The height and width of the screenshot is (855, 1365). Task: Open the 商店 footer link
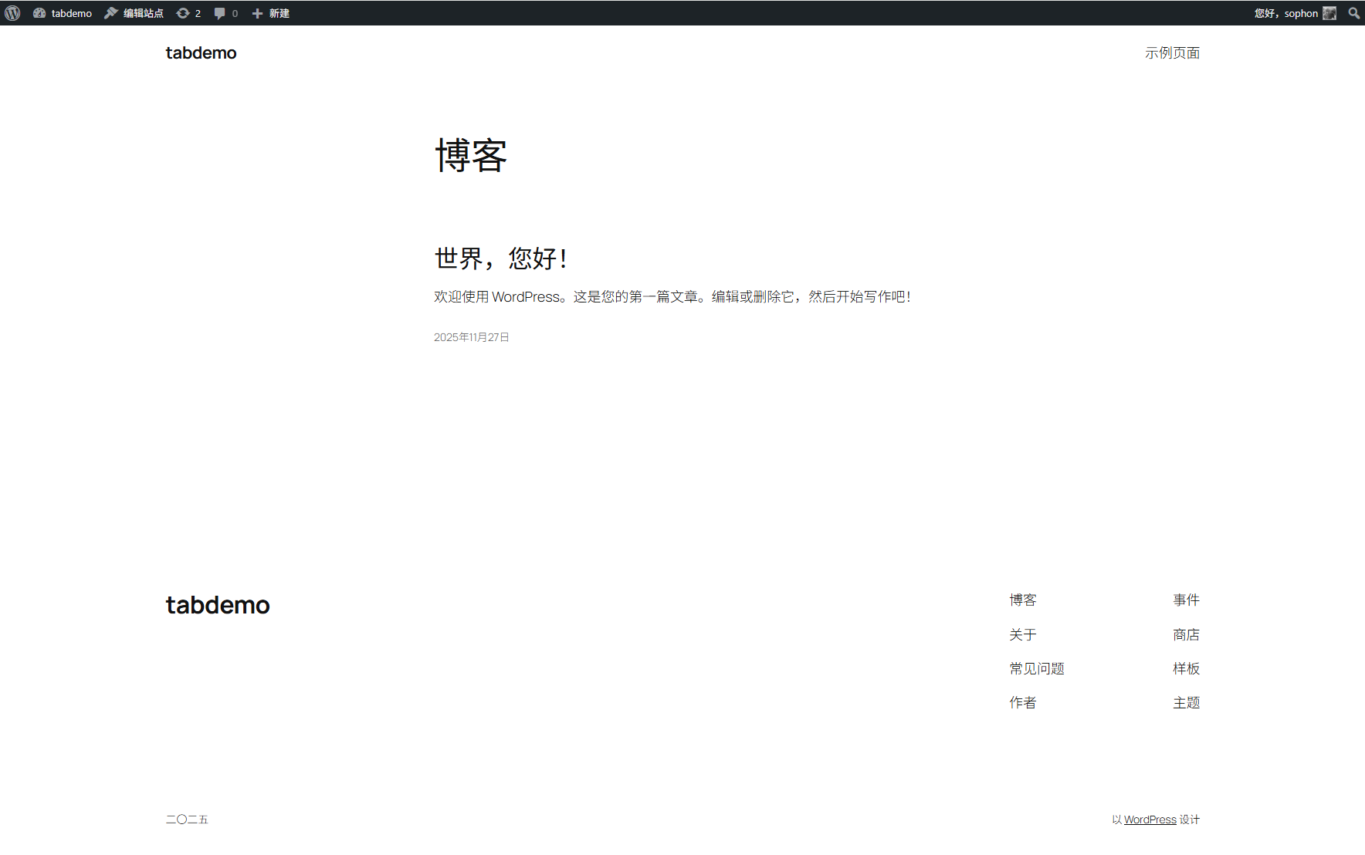pyautogui.click(x=1186, y=634)
